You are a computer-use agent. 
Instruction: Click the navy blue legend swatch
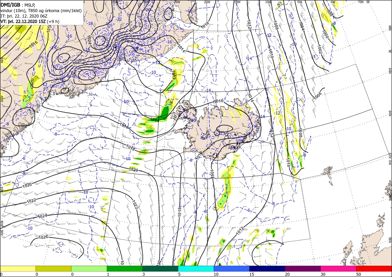pyautogui.click(x=267, y=268)
